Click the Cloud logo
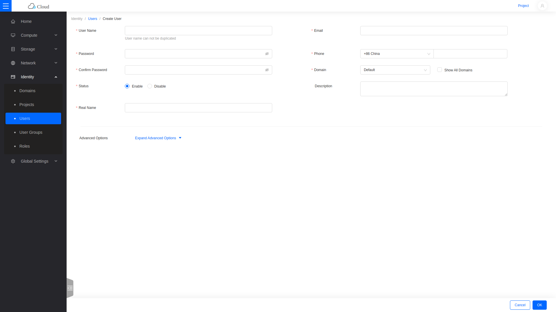 click(39, 6)
